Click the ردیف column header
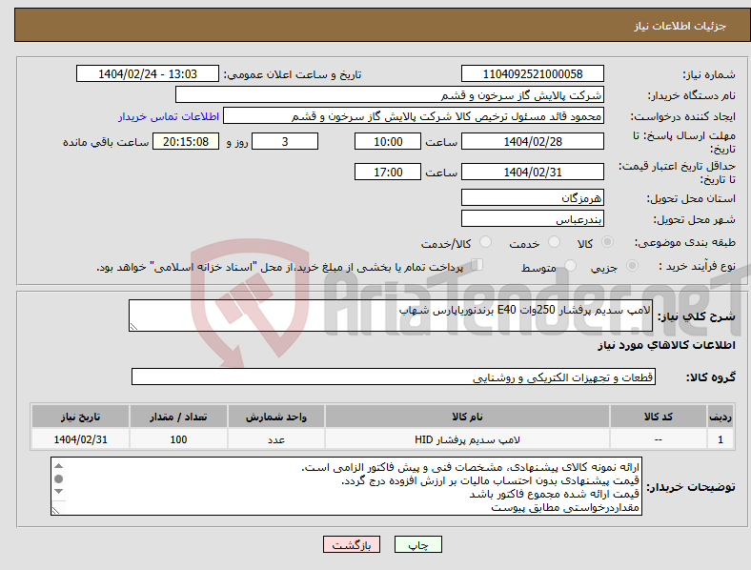Screen dimensions: 751x570 (720, 417)
